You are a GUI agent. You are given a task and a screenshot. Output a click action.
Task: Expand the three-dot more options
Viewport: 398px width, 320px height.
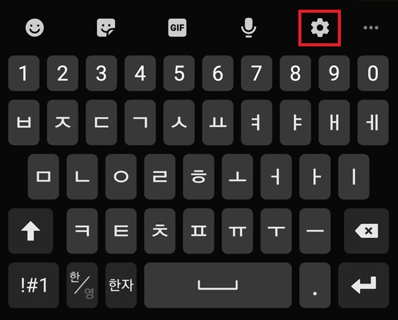pyautogui.click(x=371, y=28)
